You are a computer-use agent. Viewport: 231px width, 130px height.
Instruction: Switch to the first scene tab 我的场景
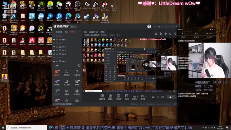tap(59, 32)
